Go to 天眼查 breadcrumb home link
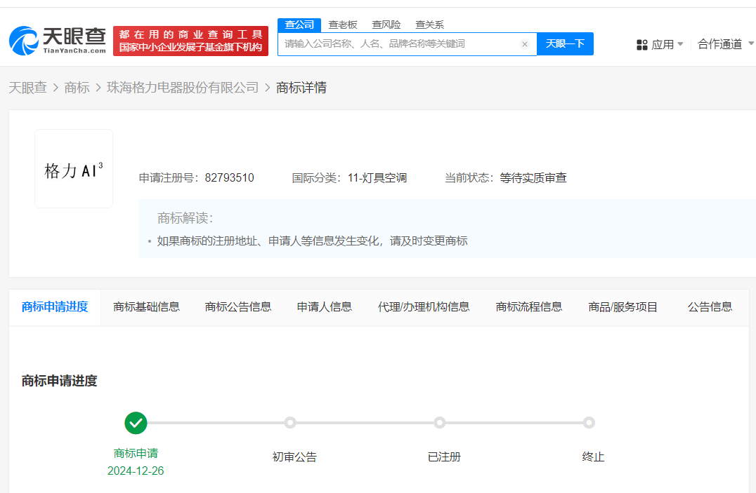This screenshot has height=493, width=756. coord(27,88)
